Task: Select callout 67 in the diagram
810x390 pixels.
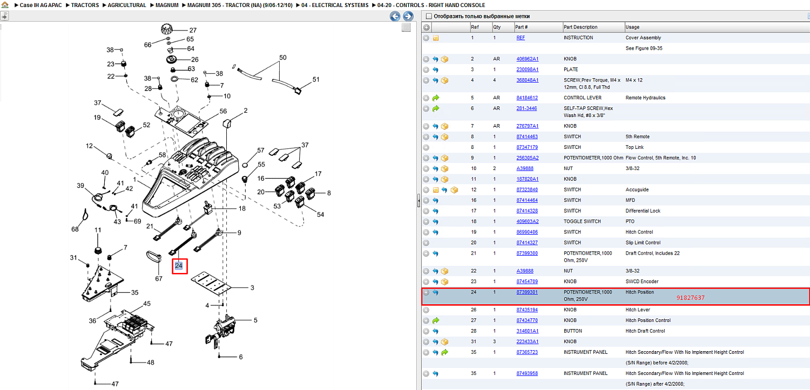Action: (x=159, y=279)
